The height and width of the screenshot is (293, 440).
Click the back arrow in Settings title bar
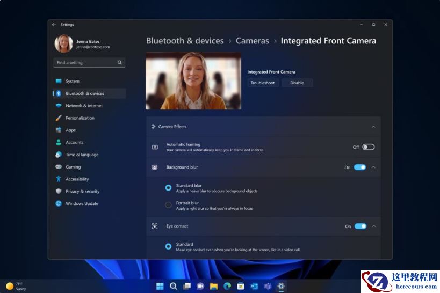point(54,25)
